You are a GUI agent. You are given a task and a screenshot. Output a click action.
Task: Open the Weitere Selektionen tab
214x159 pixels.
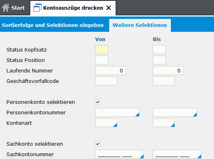[x=140, y=25]
